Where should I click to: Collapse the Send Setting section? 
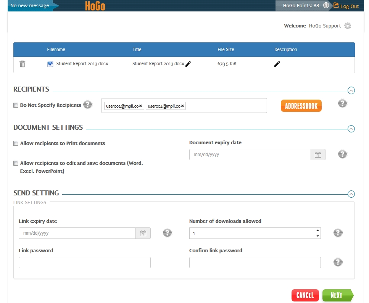pyautogui.click(x=351, y=194)
